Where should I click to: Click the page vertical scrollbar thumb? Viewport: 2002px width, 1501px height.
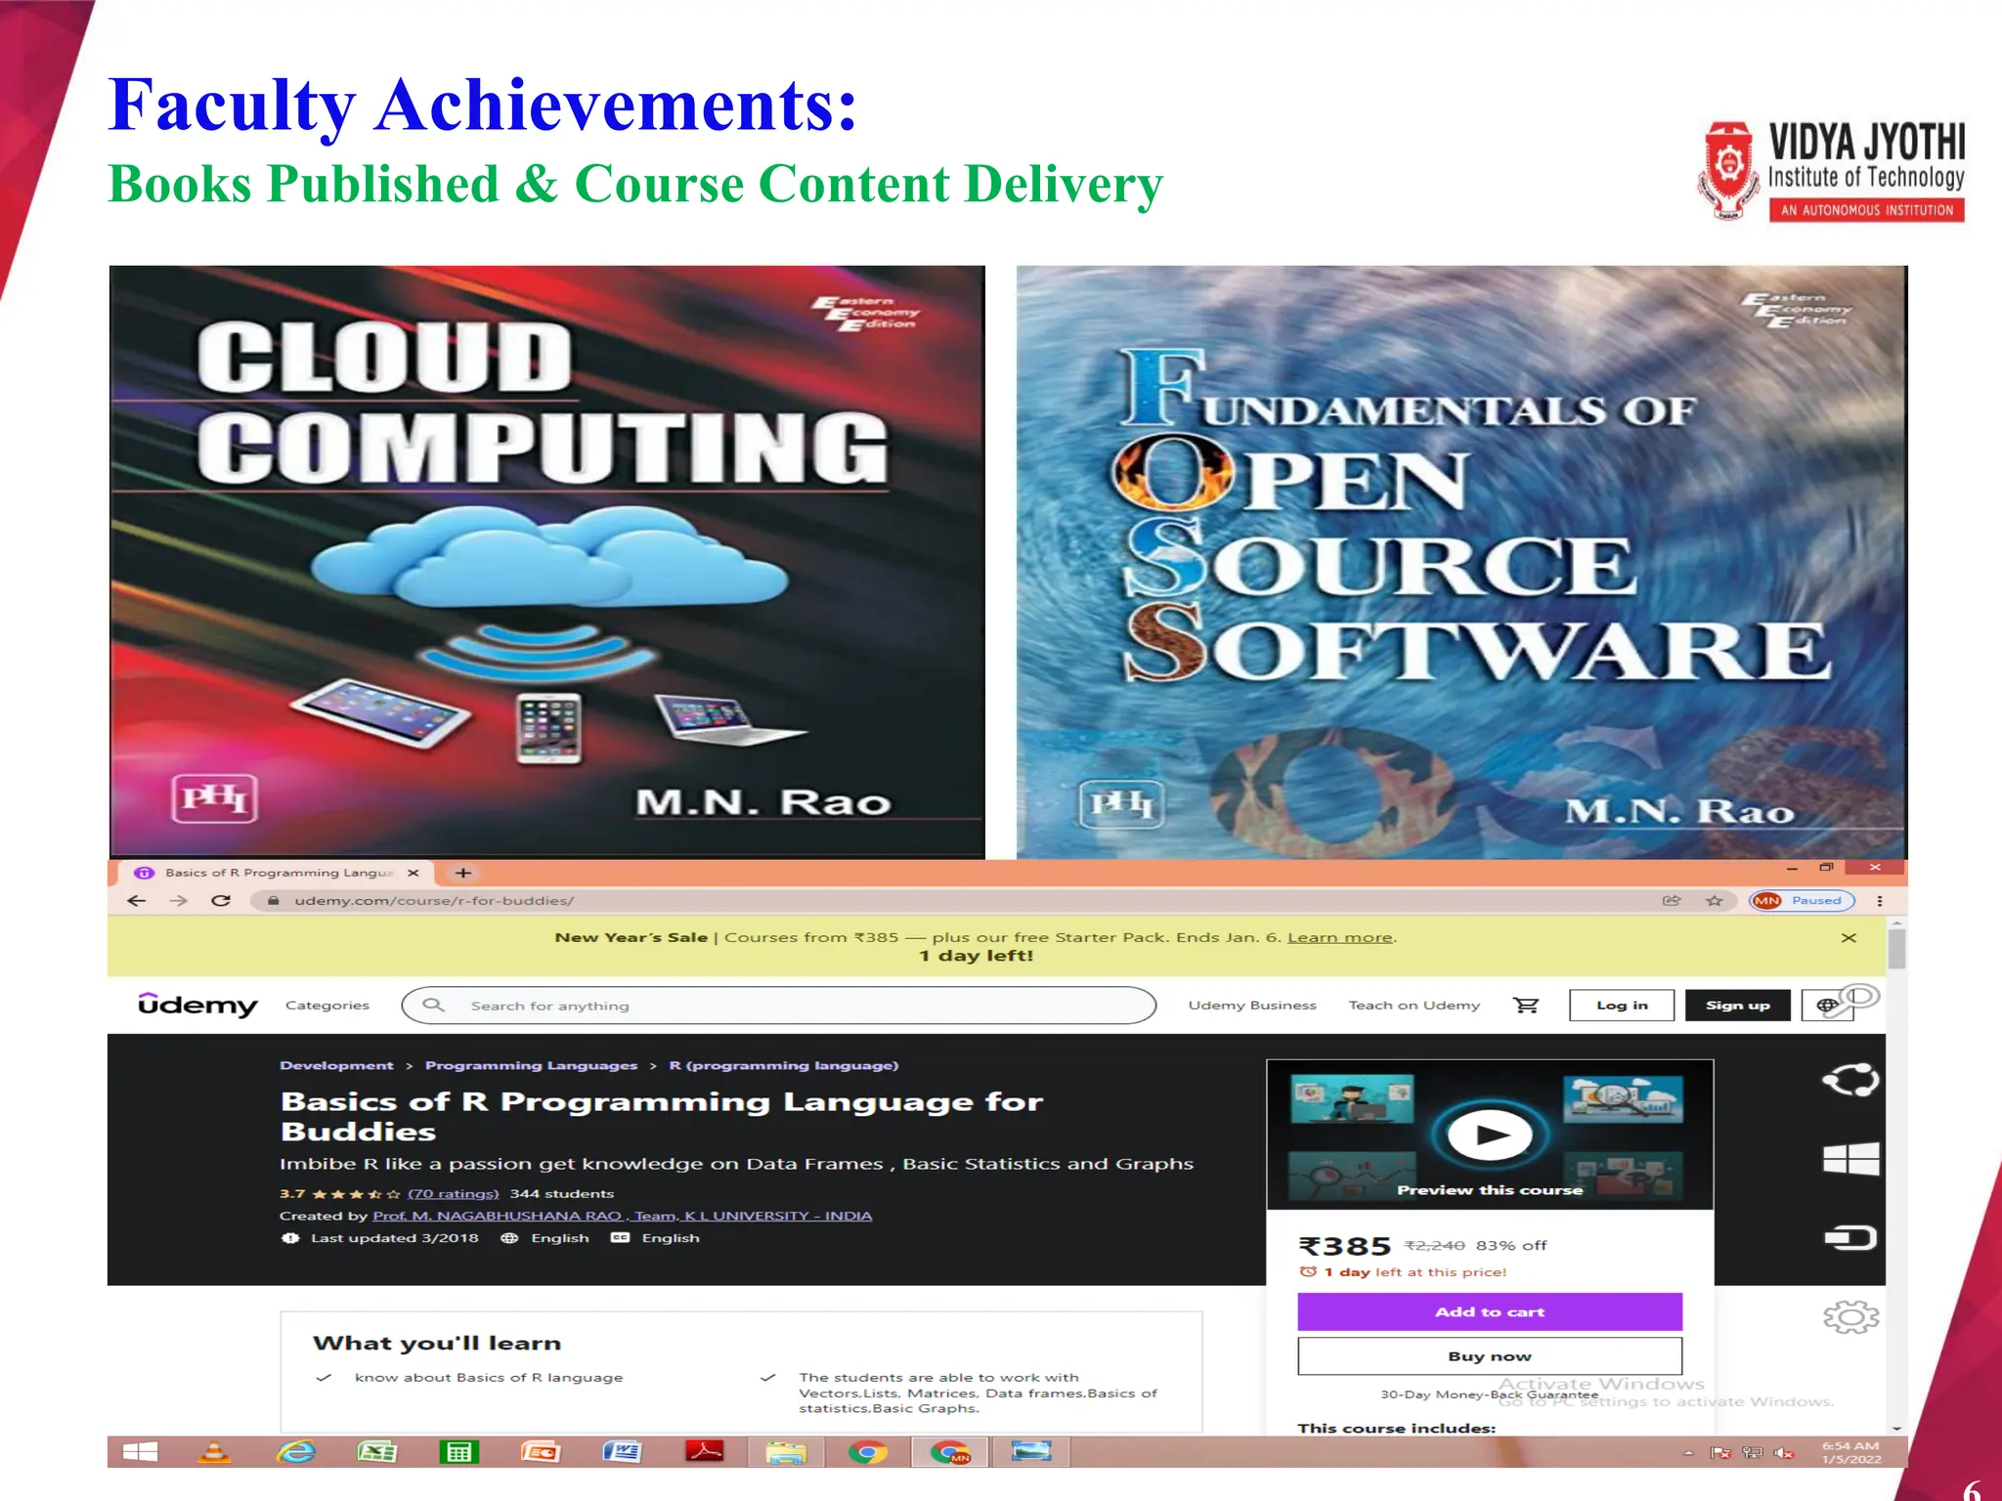click(x=1896, y=948)
